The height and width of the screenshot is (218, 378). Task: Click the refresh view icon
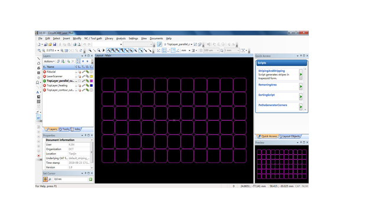click(x=81, y=51)
